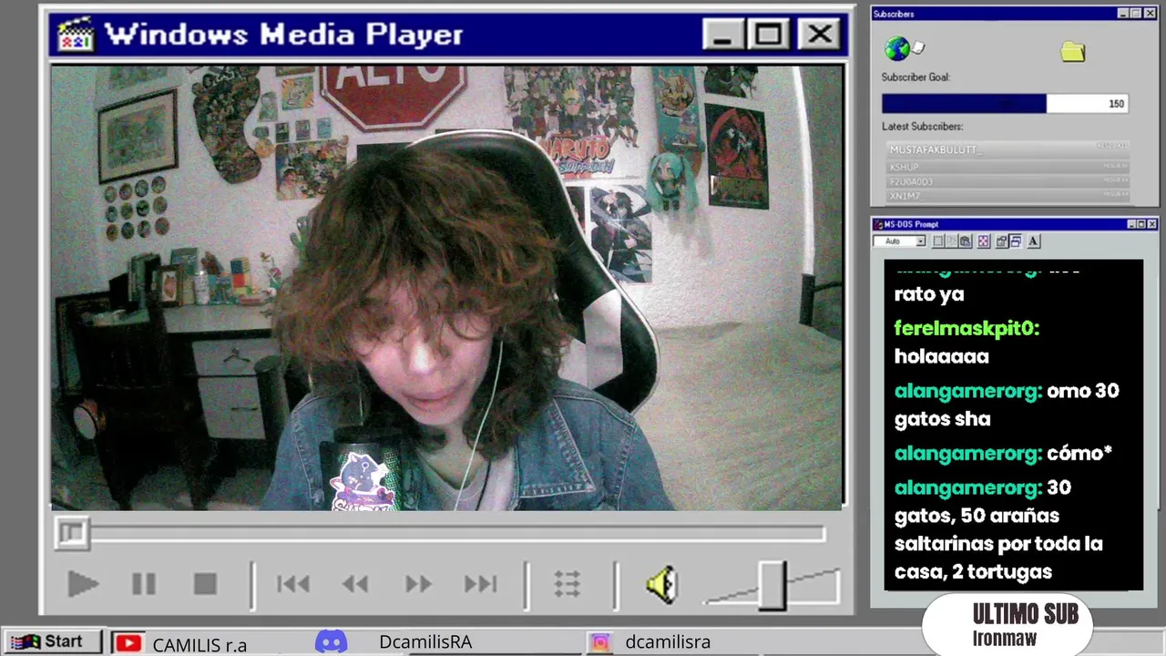Click the clapperboard icon in the Media Player title bar
The height and width of the screenshot is (656, 1166).
(x=76, y=35)
